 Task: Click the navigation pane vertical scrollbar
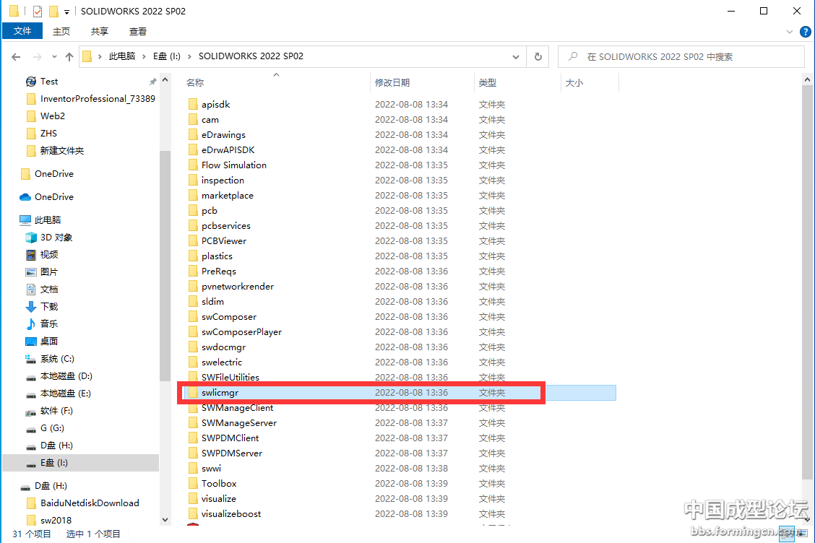(x=165, y=289)
